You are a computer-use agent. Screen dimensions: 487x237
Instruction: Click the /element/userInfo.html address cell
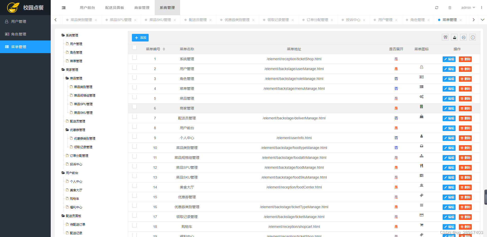click(294, 138)
